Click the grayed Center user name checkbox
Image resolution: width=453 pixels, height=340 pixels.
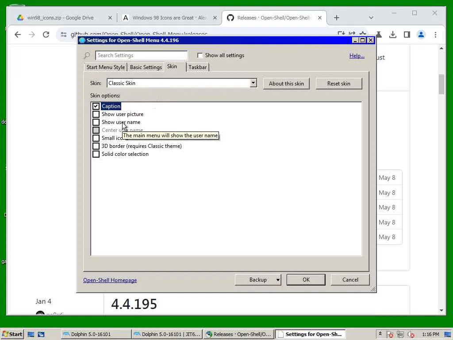pos(96,130)
